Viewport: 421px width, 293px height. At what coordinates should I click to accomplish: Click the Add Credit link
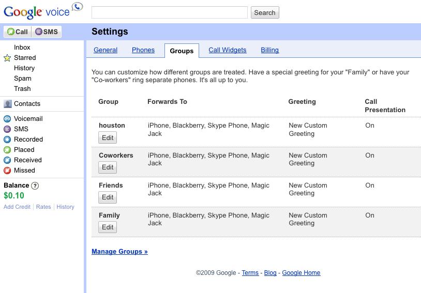tap(17, 207)
